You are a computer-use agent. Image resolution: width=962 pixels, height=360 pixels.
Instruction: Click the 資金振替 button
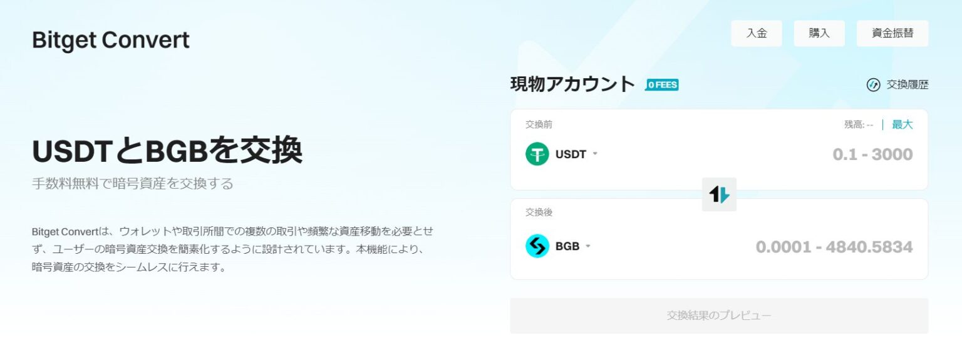(x=892, y=33)
